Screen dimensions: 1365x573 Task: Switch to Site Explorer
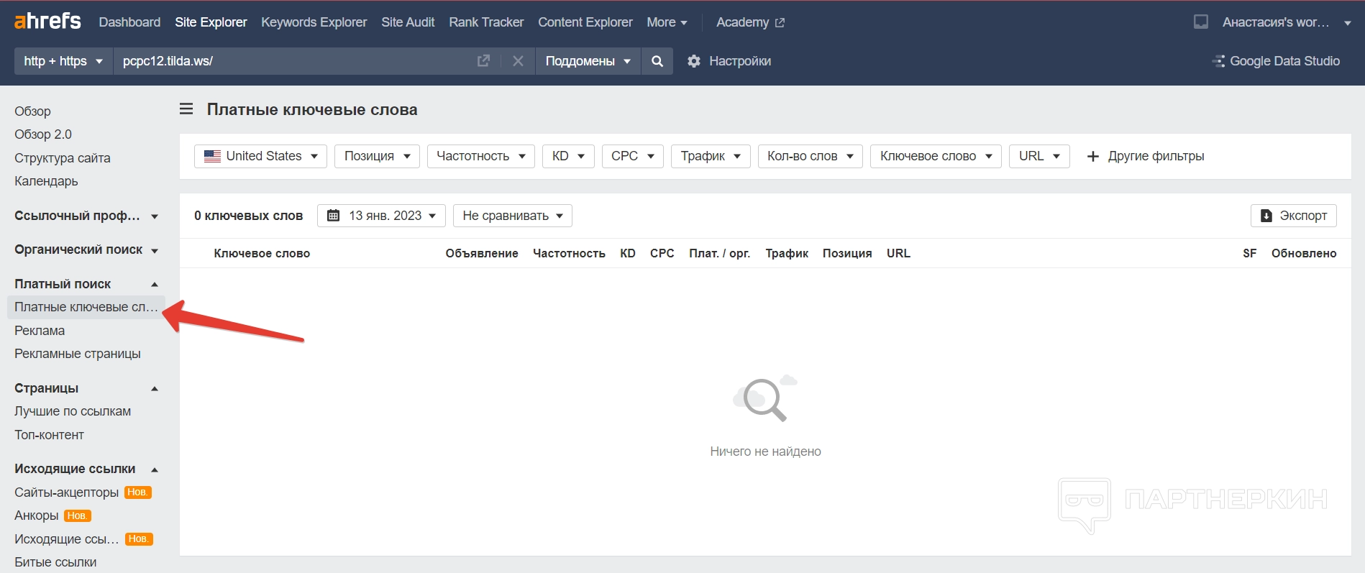pyautogui.click(x=211, y=22)
